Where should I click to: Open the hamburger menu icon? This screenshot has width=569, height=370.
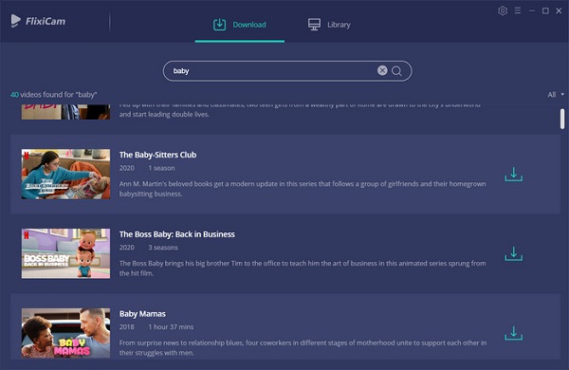[x=518, y=10]
